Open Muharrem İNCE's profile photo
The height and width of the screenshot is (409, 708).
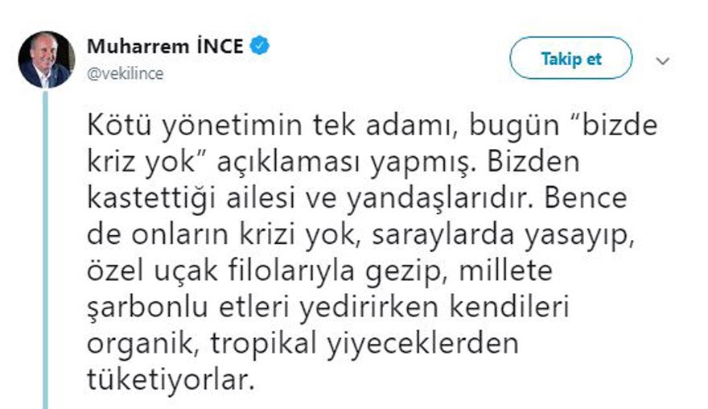[47, 60]
